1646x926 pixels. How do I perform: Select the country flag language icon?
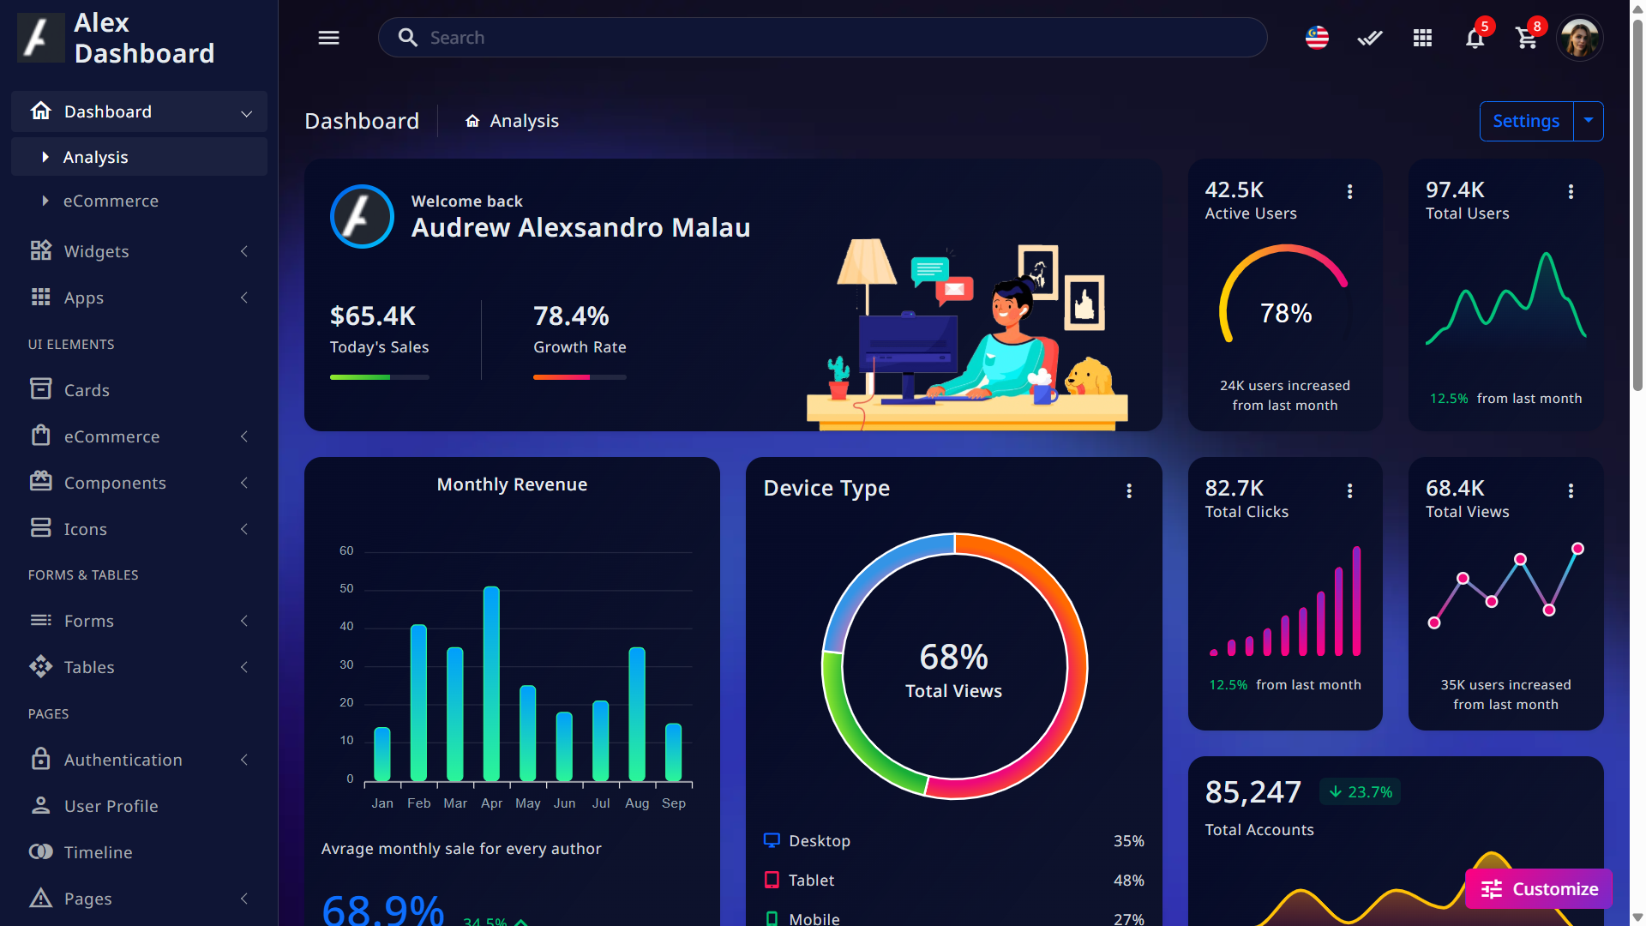point(1317,39)
